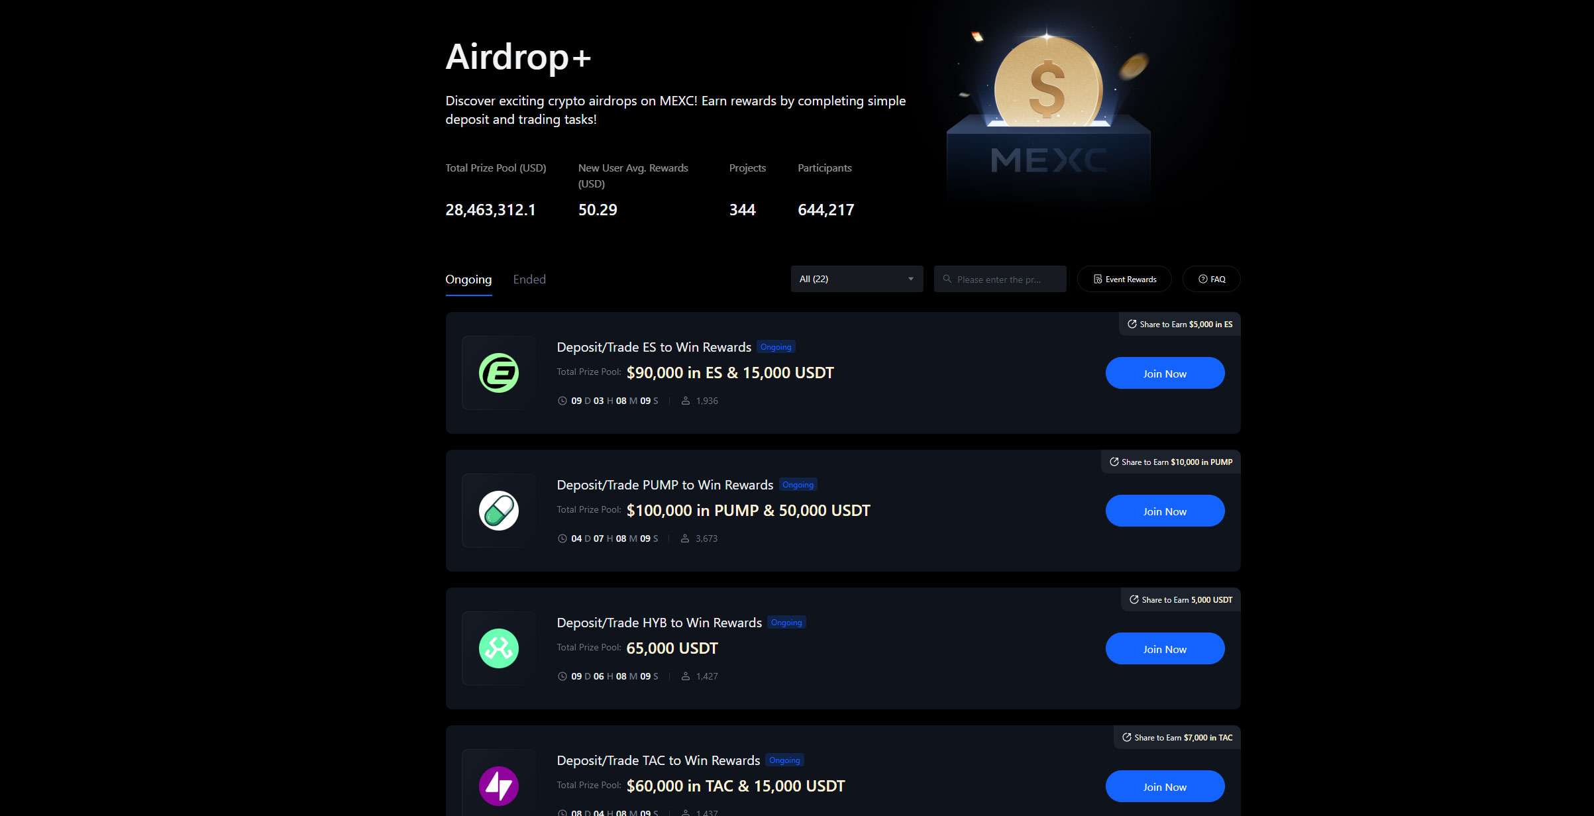Join the HYB deposit/trade event
Screen dimensions: 1594x816
click(1165, 648)
